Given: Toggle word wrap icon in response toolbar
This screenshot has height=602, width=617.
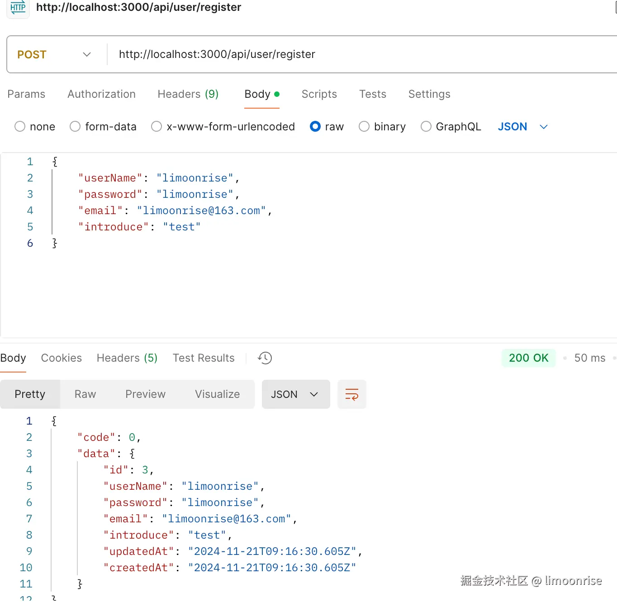Looking at the screenshot, I should (x=352, y=394).
